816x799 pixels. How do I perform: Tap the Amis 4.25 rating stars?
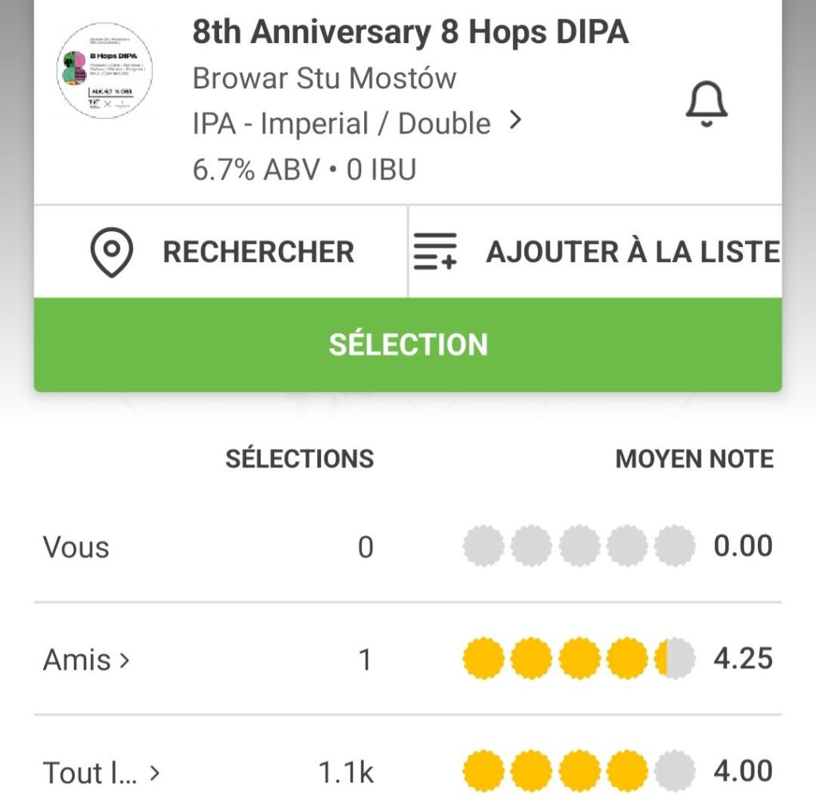(x=579, y=660)
